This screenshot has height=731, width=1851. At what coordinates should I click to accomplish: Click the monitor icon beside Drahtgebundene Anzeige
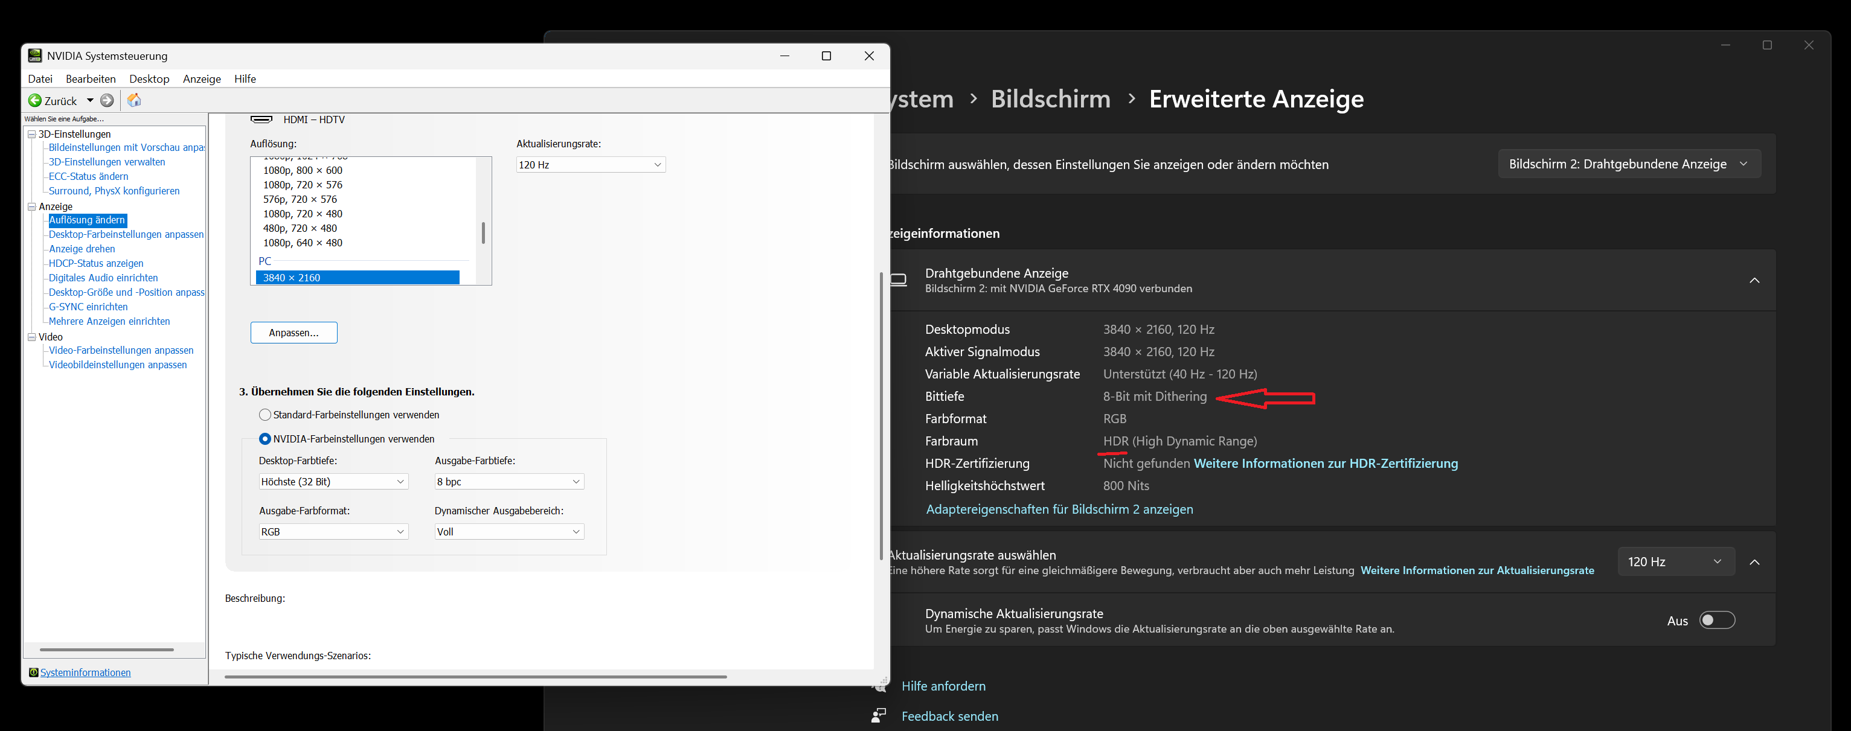(x=898, y=280)
